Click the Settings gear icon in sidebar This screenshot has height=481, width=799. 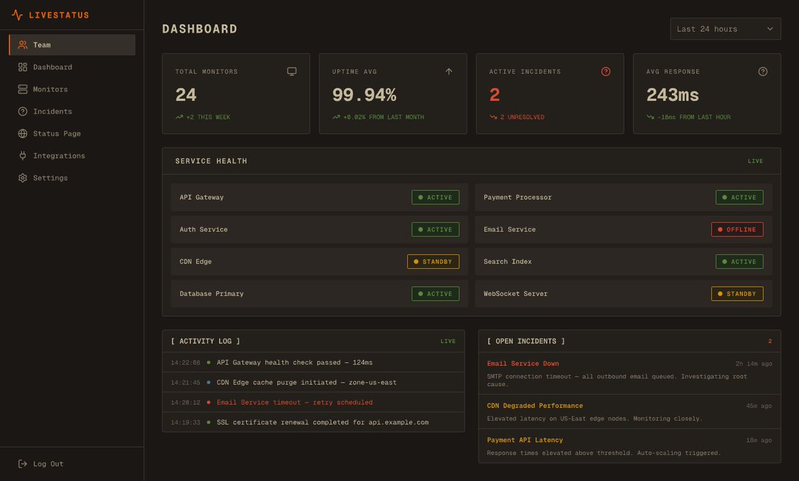pos(23,178)
